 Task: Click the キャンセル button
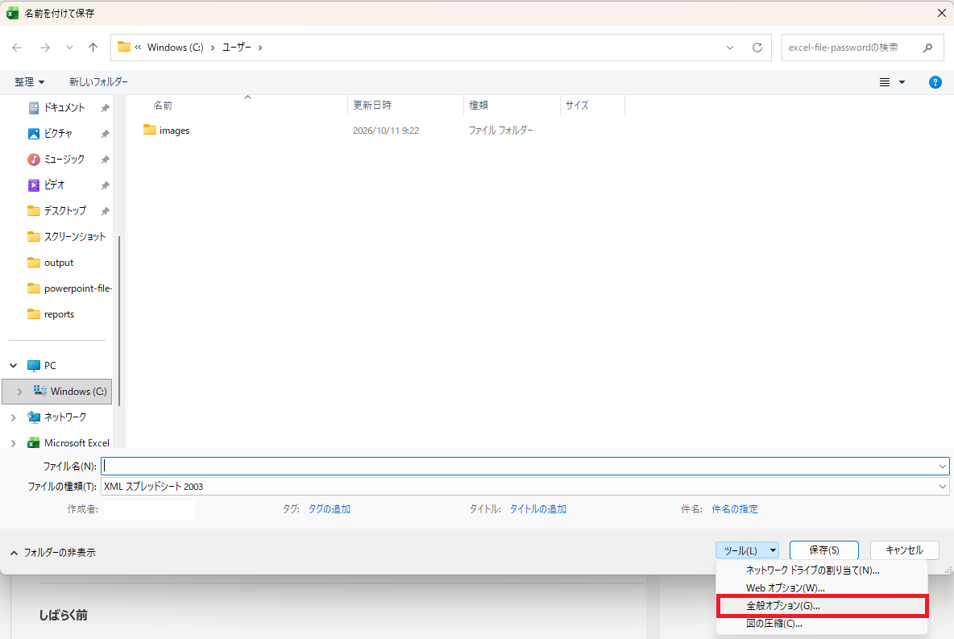[x=904, y=550]
